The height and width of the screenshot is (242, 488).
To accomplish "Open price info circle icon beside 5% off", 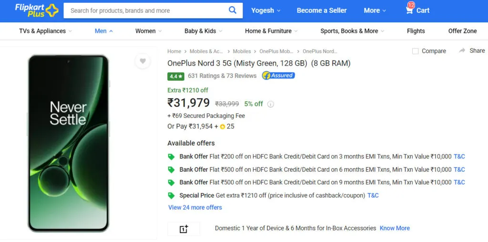I will tap(271, 104).
